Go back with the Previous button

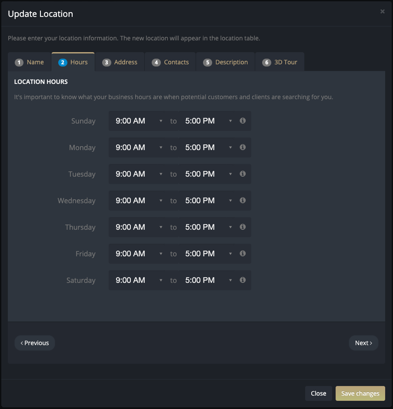[x=35, y=343]
